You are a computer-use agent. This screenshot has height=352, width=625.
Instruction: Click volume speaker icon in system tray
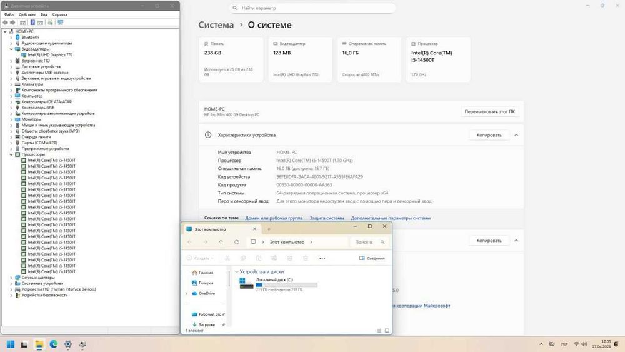(x=584, y=344)
